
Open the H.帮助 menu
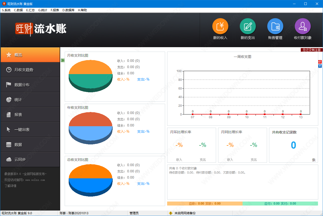click(82, 10)
